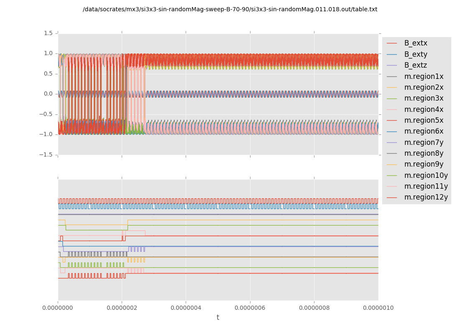
Task: Click the B_extx legend label
Action: click(x=415, y=43)
